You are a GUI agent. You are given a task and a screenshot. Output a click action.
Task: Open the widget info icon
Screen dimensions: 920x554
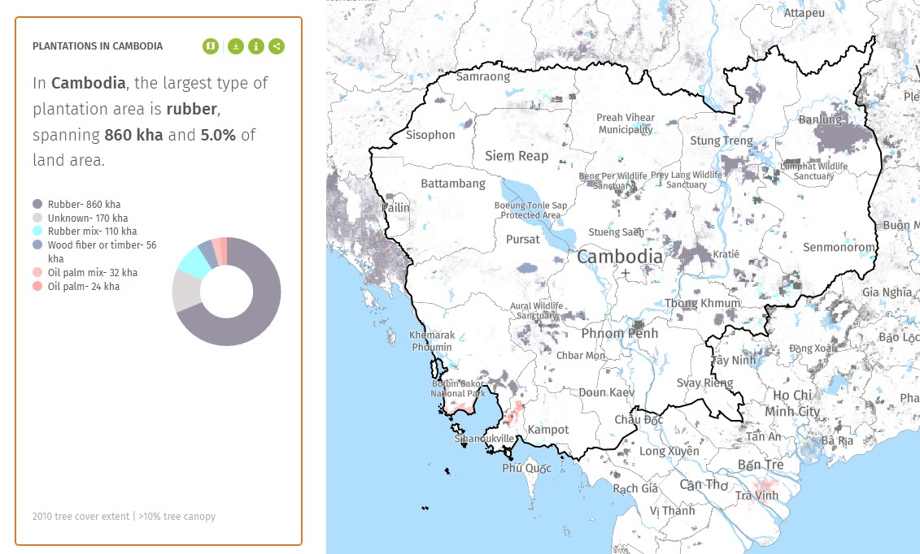click(x=256, y=46)
